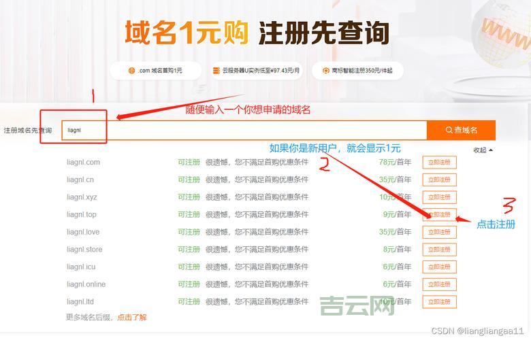531x340 pixels.
Task: Select the liagnl.icu domain name text
Action: [81, 267]
